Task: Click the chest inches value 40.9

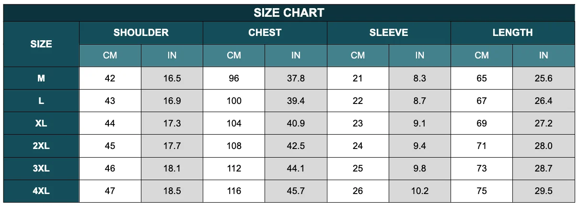Action: point(296,123)
